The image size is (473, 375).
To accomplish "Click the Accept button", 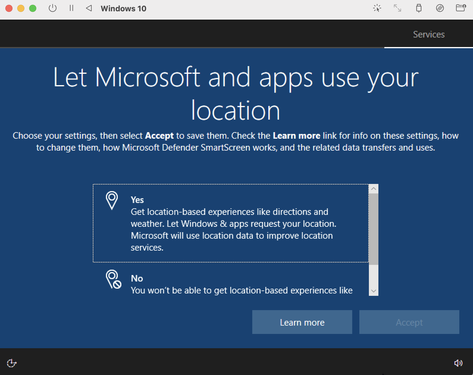I will (x=409, y=322).
